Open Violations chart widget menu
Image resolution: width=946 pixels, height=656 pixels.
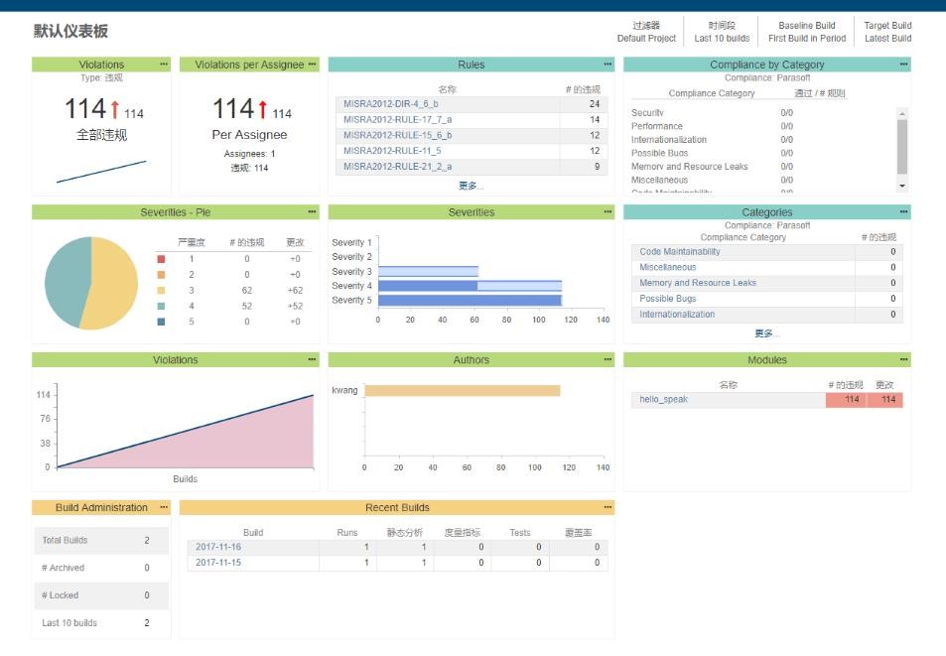point(312,359)
